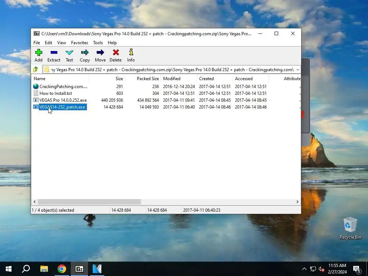
Task: Click size value 603
Action: click(119, 93)
